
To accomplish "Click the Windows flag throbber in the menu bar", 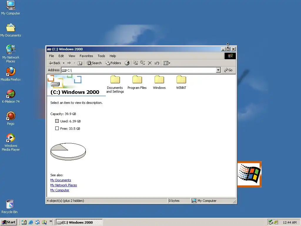I will tap(230, 56).
